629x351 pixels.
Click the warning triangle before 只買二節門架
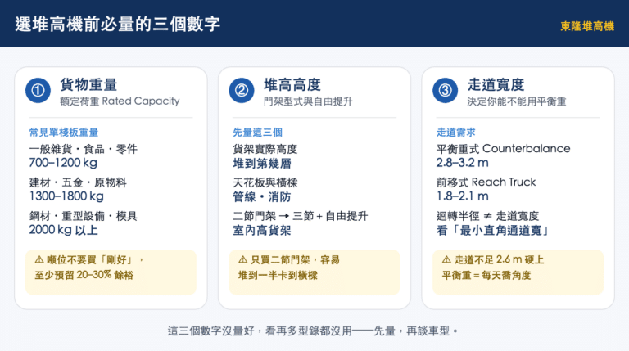pos(242,259)
